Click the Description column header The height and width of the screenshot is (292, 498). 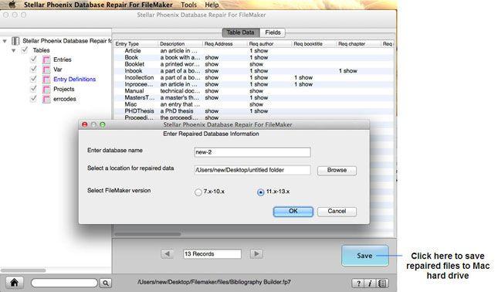click(180, 44)
